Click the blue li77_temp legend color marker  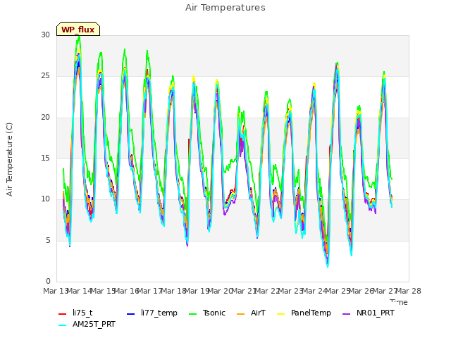click(131, 314)
